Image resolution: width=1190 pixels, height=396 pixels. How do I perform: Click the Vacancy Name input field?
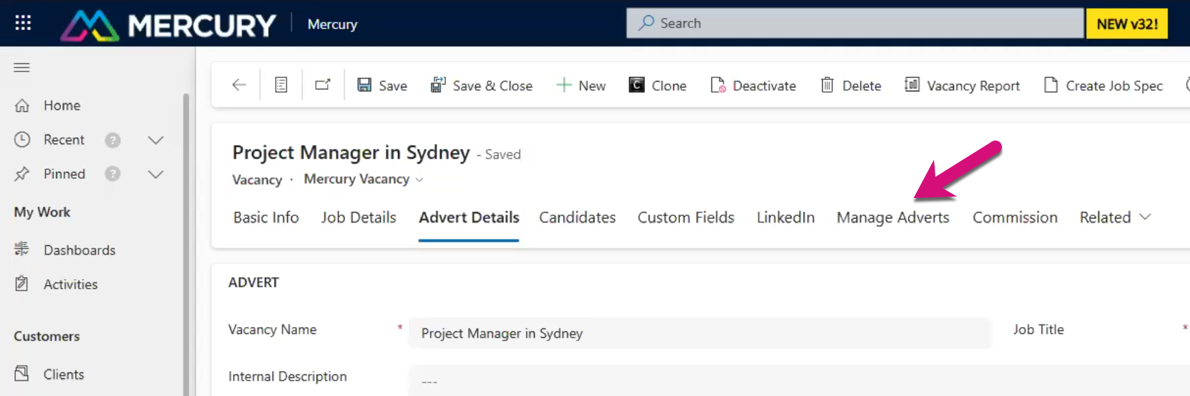(699, 333)
